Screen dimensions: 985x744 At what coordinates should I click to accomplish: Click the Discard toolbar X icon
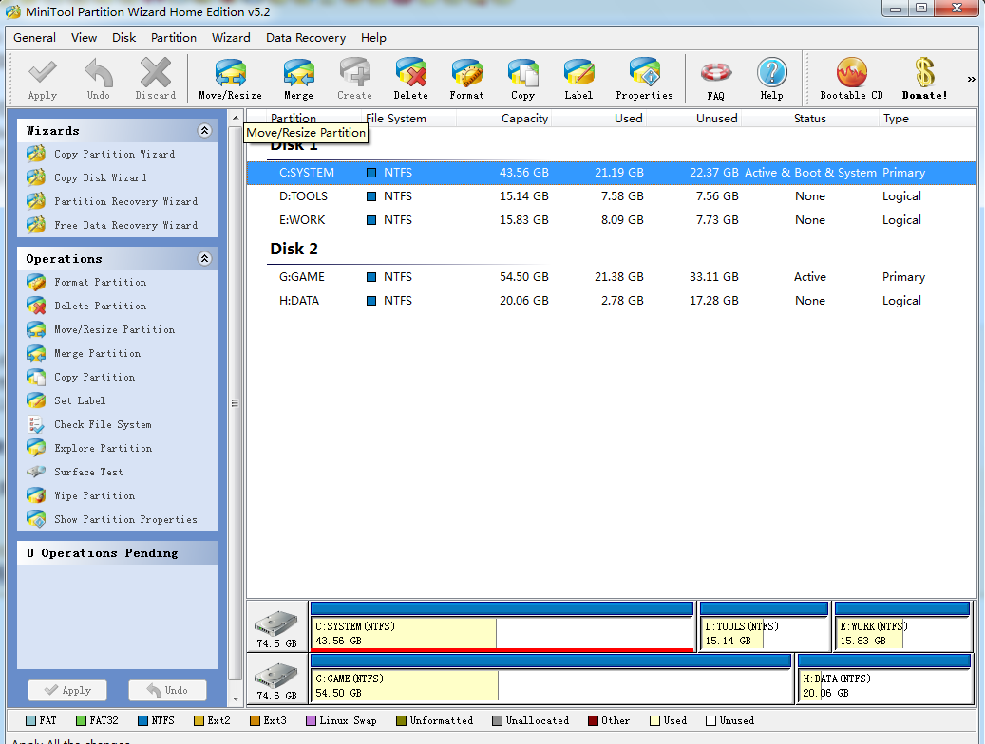pyautogui.click(x=155, y=73)
